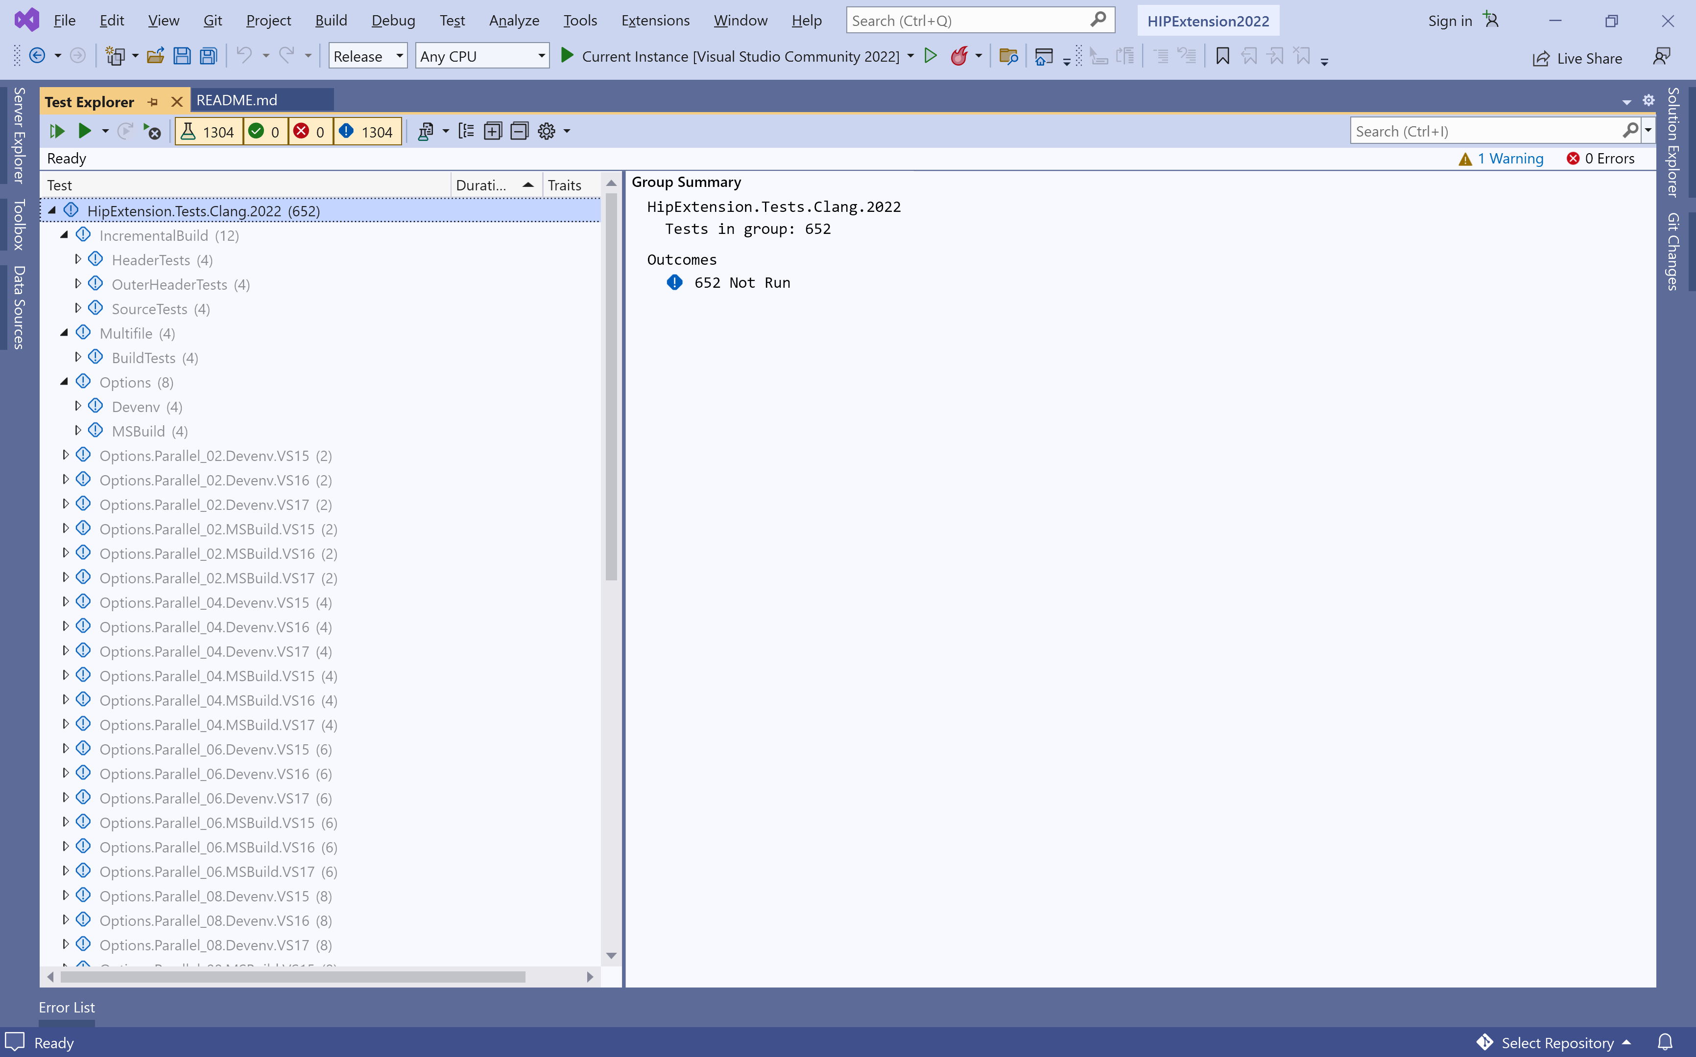This screenshot has width=1696, height=1057.
Task: Run All Tests In View
Action: click(57, 132)
